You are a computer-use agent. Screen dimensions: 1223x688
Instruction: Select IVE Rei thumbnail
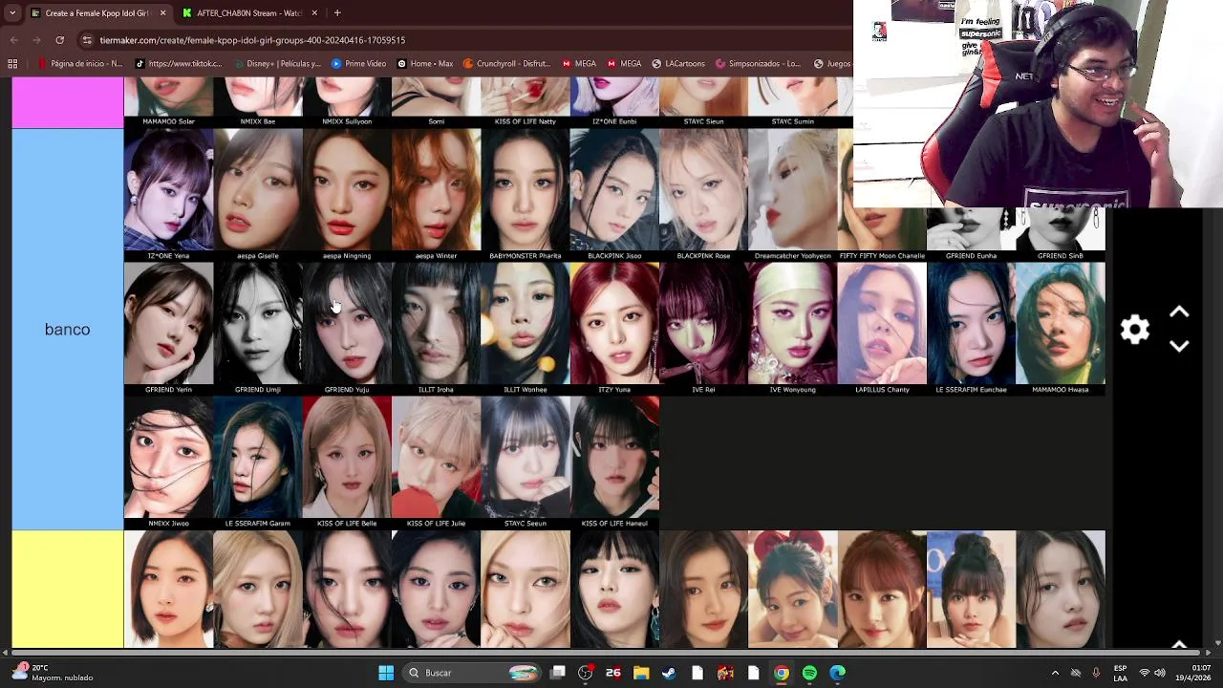click(703, 329)
